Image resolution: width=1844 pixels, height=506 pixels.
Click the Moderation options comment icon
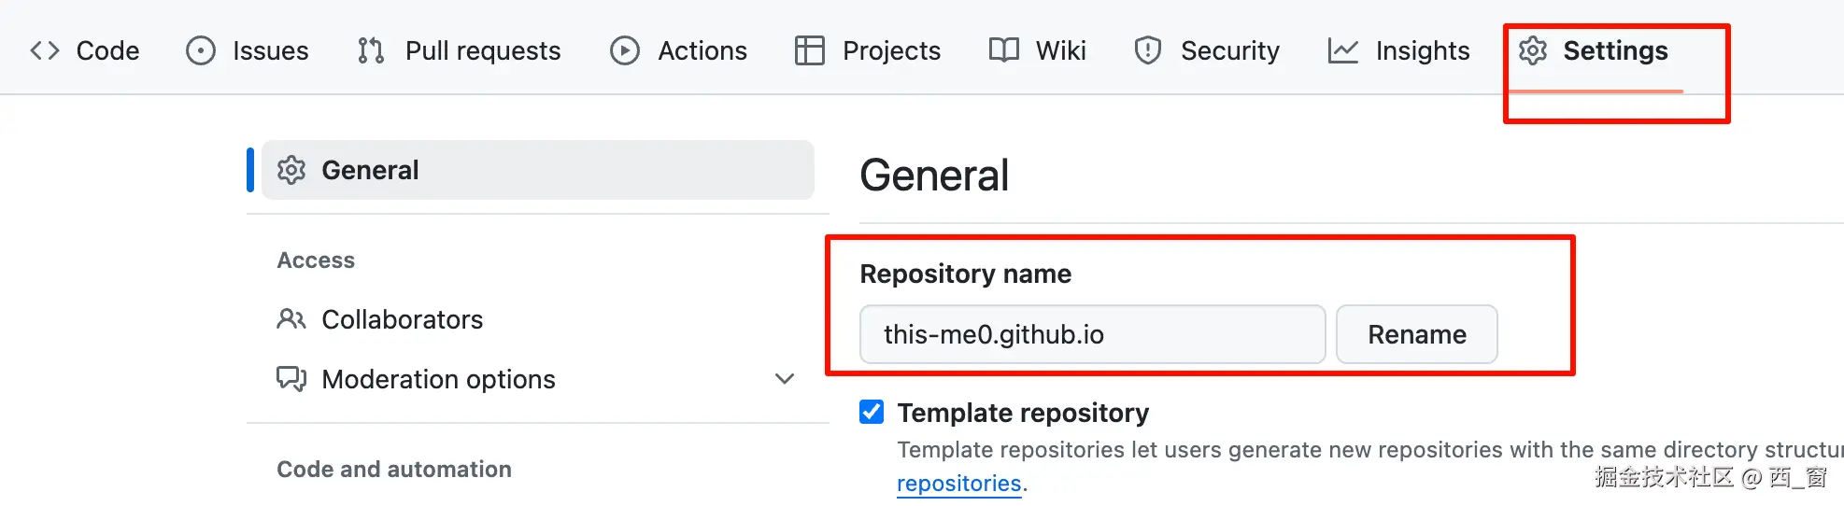[x=291, y=379]
